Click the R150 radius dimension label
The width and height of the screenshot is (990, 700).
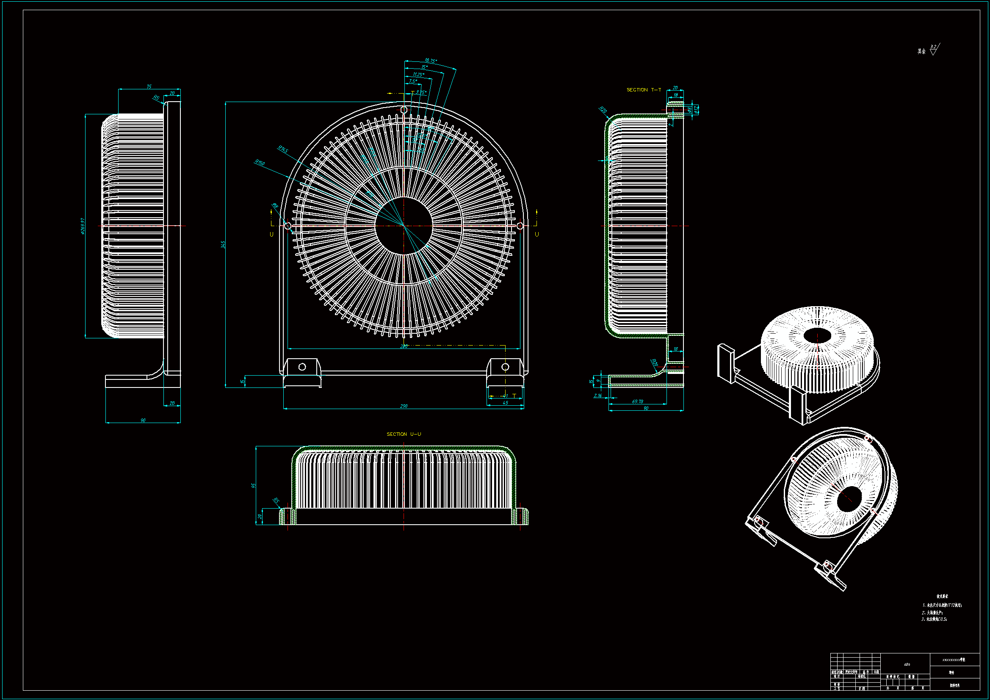260,163
